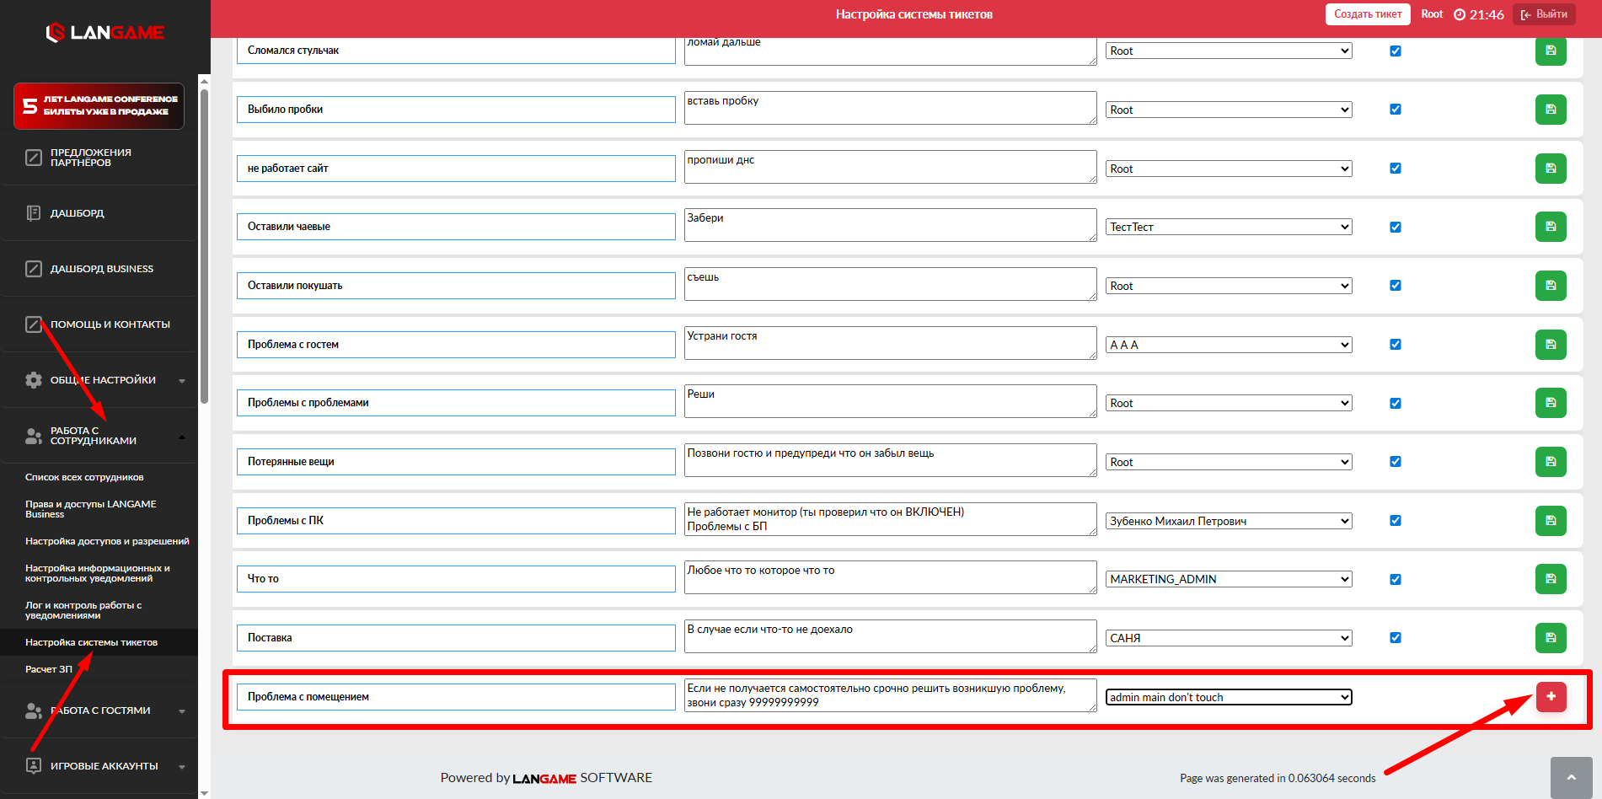Click the Root username in header

(1432, 14)
